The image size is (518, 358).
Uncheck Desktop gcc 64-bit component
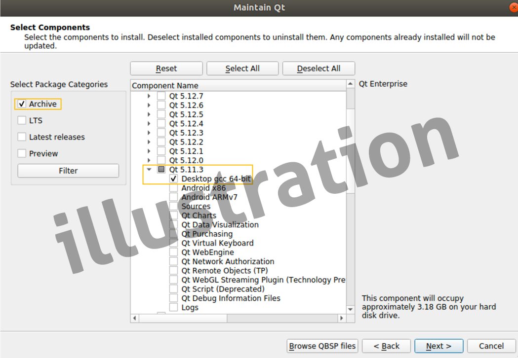click(173, 179)
